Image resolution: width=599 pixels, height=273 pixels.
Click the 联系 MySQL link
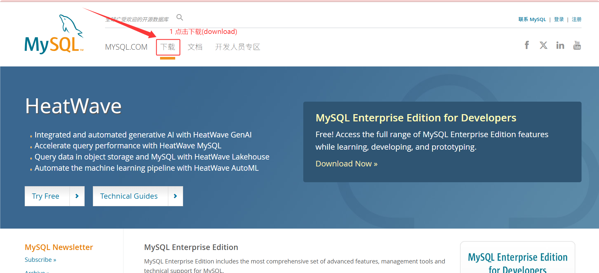coord(532,19)
